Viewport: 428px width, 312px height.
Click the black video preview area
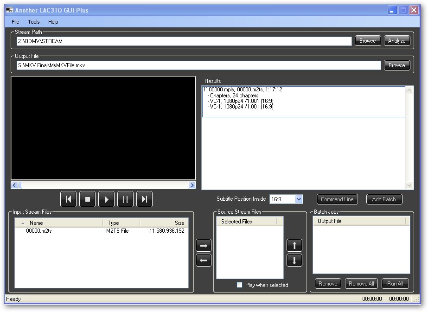point(103,128)
